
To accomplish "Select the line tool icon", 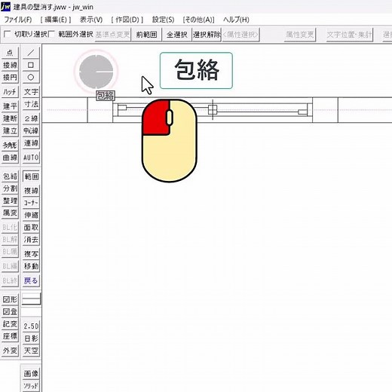I will click(x=31, y=53).
